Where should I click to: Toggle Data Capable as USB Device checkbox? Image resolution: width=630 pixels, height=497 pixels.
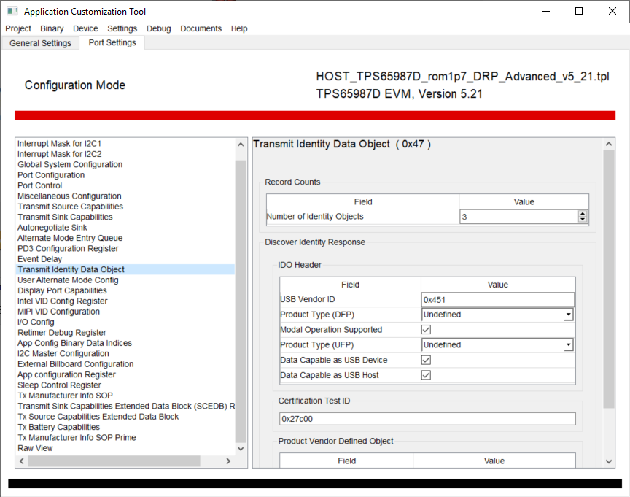426,360
